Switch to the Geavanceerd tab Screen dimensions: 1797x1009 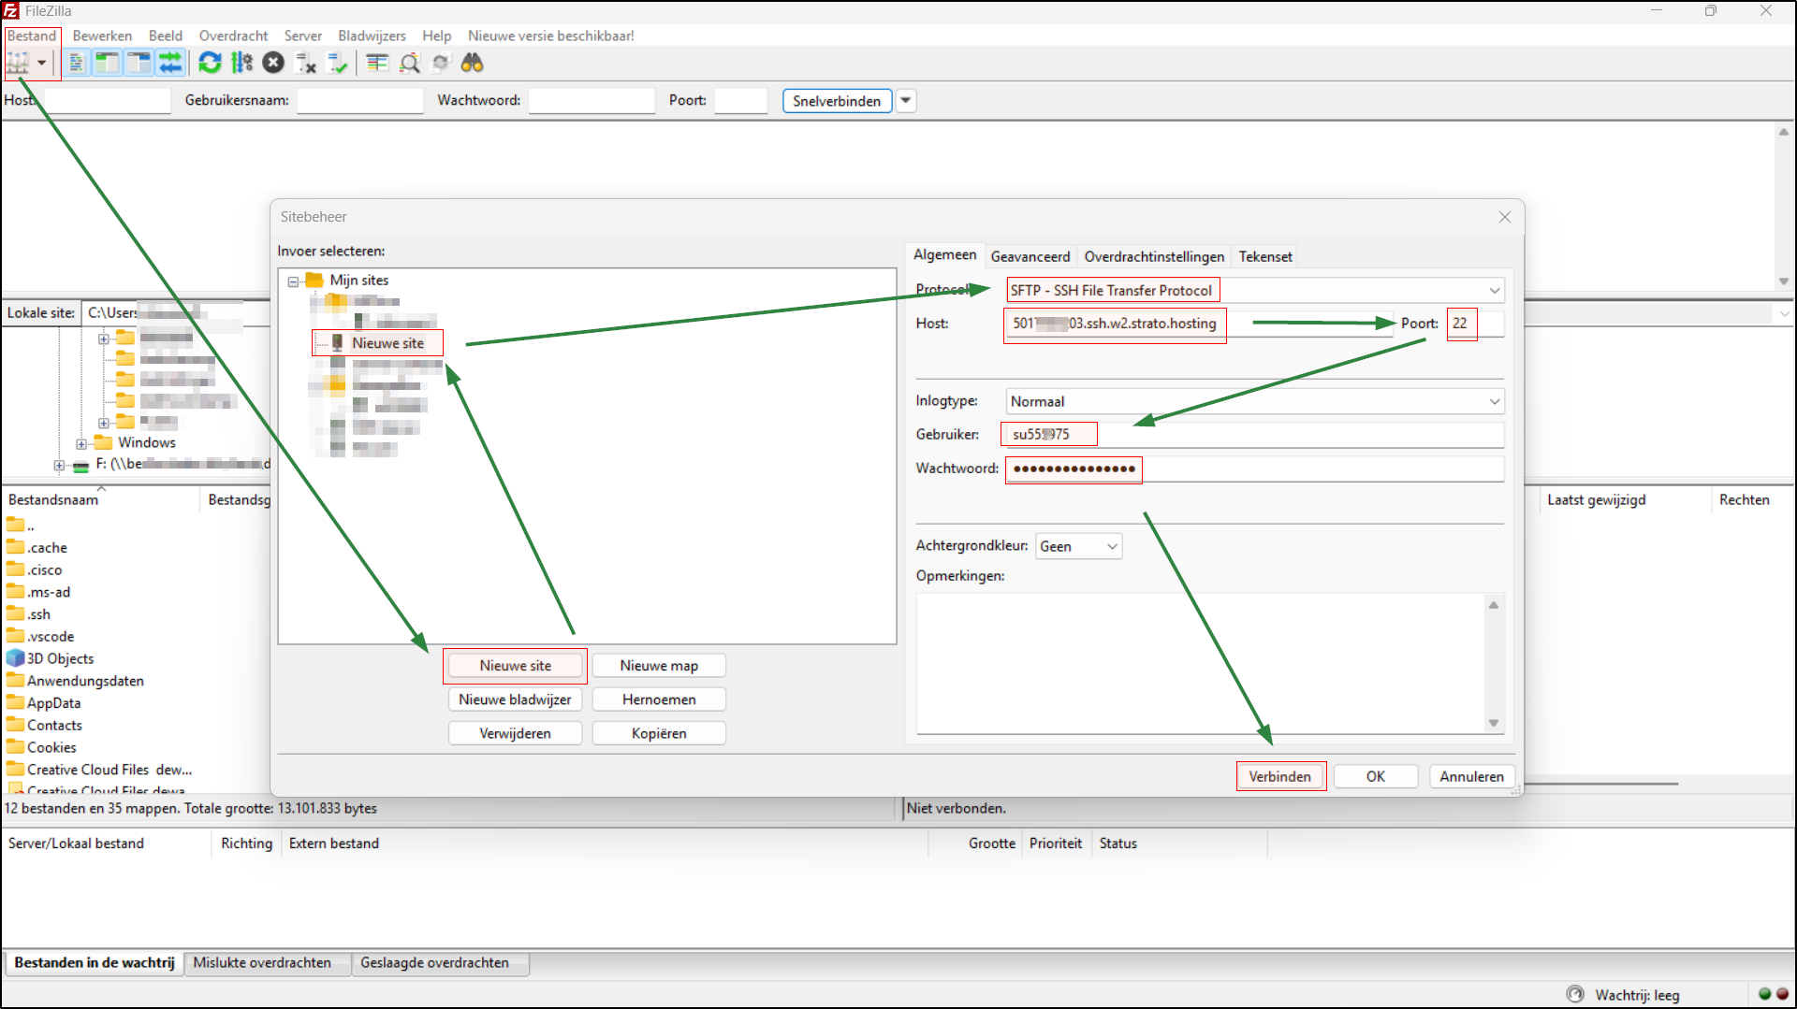[x=1030, y=256]
